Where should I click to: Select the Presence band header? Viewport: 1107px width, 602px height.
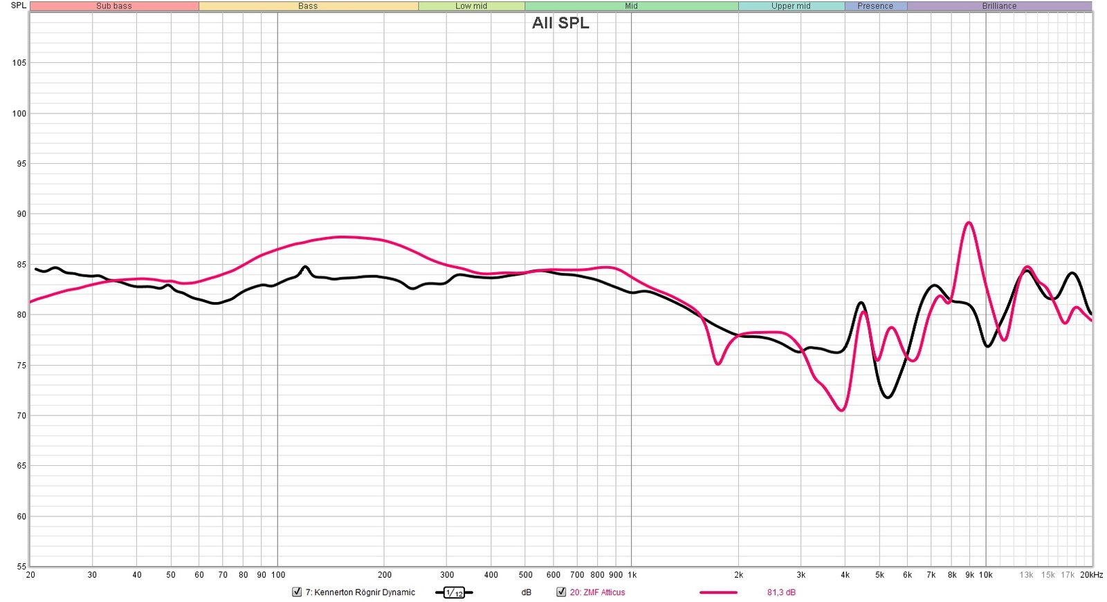(875, 6)
